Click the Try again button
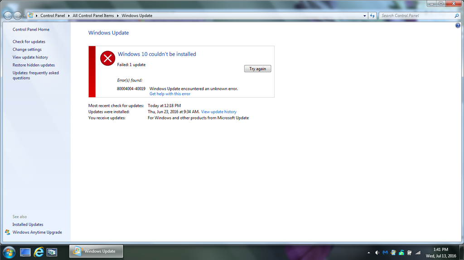This screenshot has width=464, height=260. [257, 69]
